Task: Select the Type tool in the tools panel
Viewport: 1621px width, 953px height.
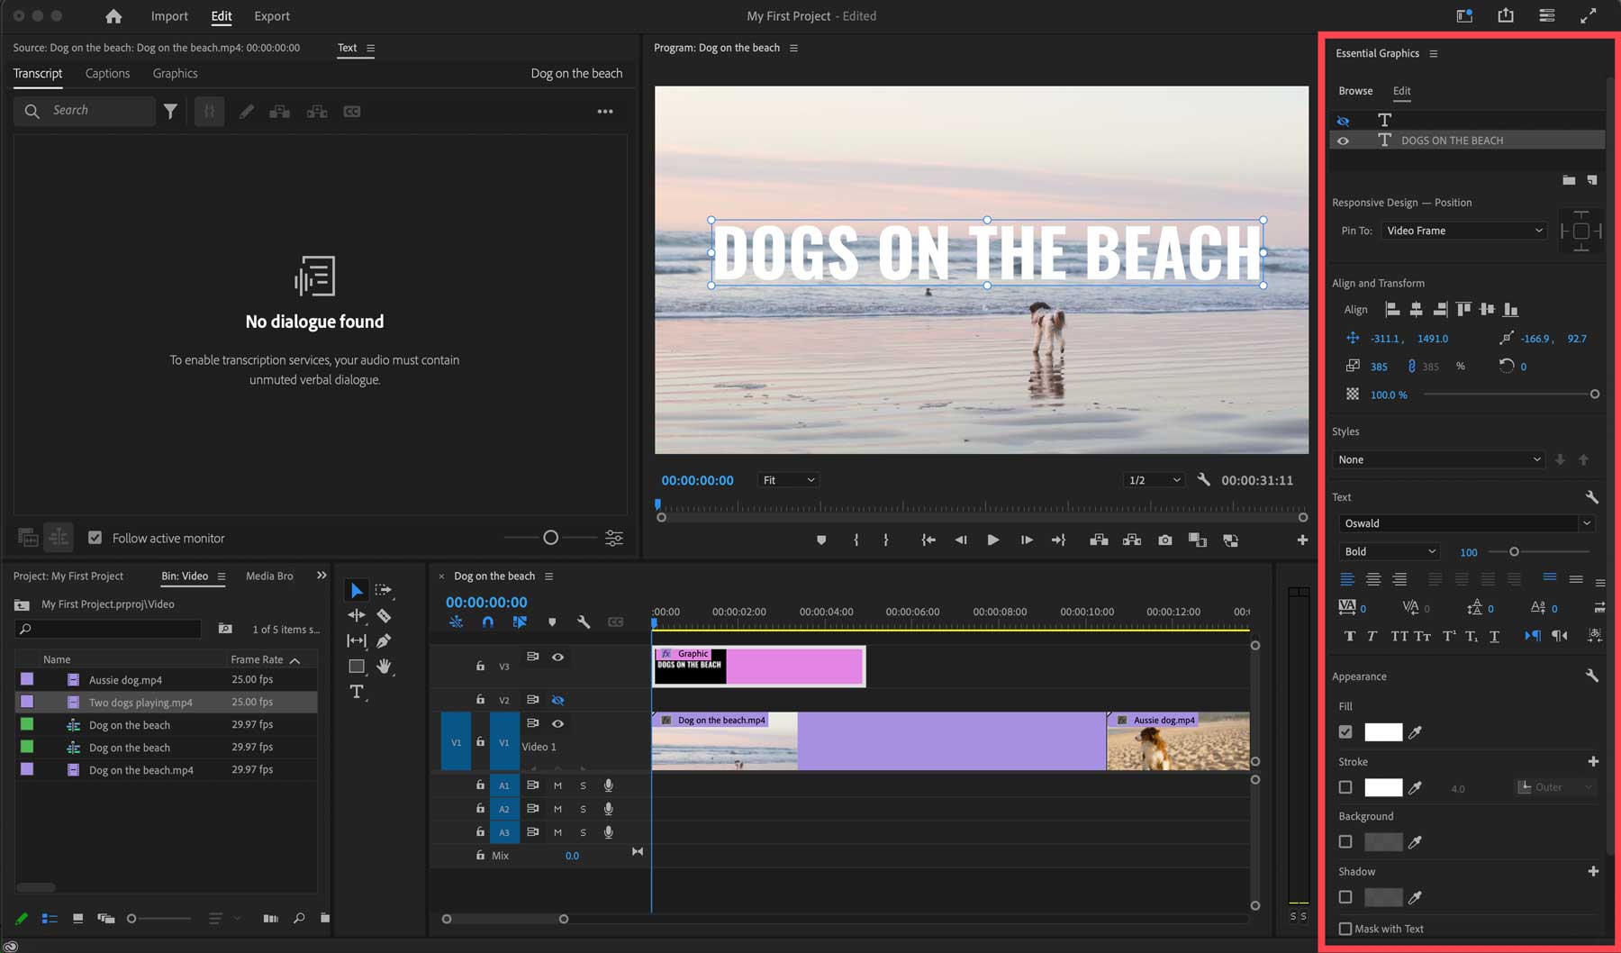Action: pos(357,692)
